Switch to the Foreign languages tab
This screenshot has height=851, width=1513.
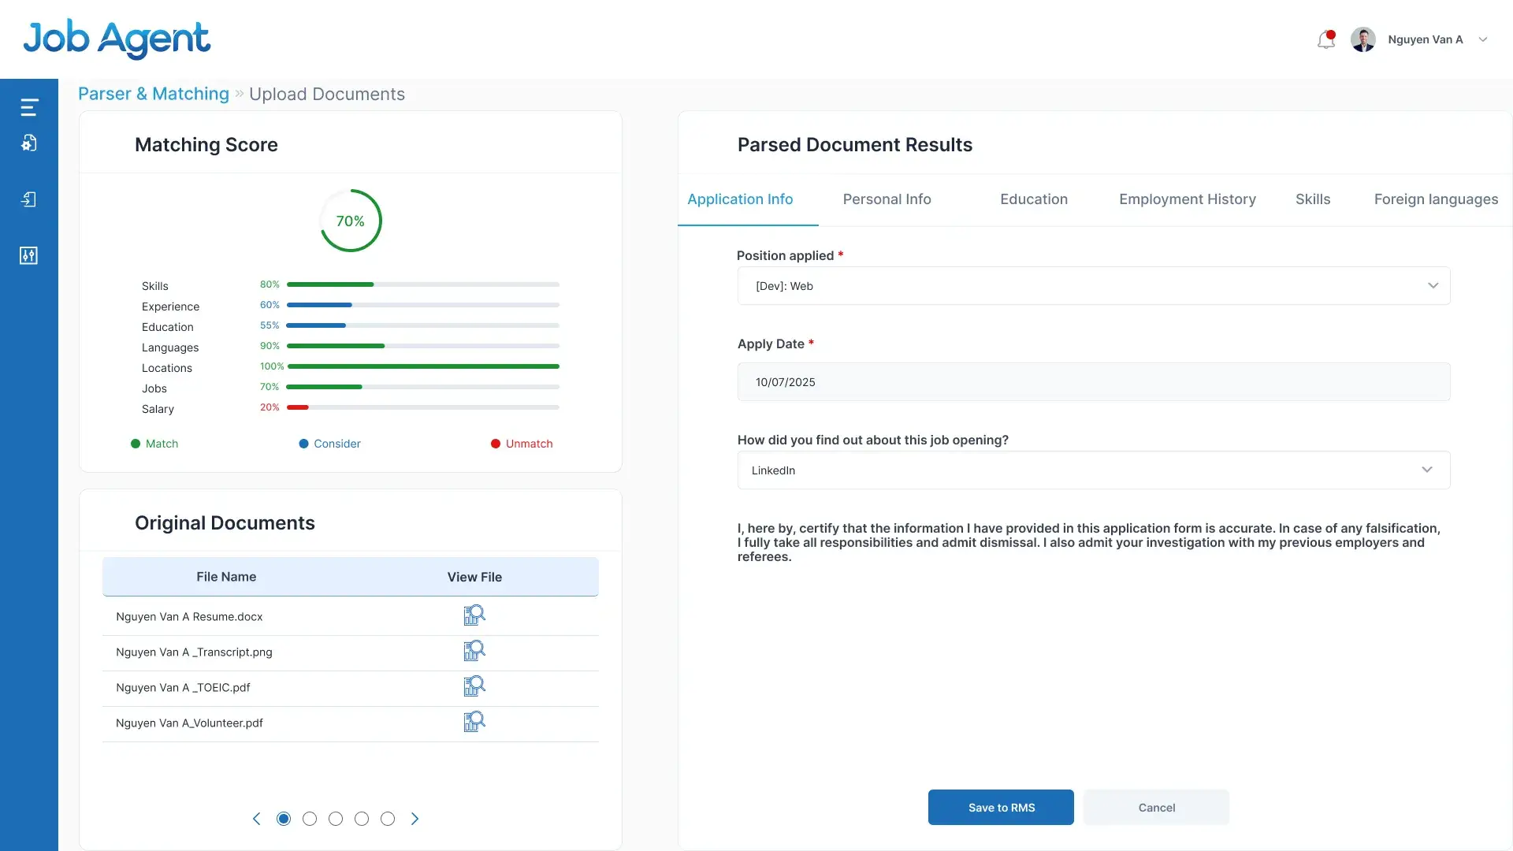click(1437, 199)
